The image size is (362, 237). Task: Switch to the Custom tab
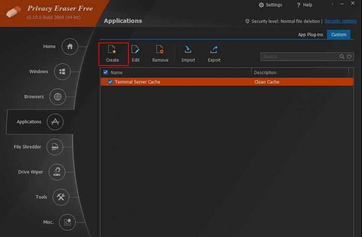click(339, 35)
